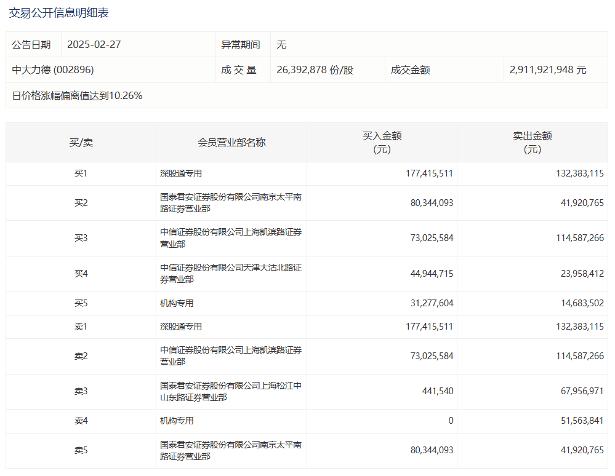Click 国泰君安 上海松江中山东路 branch name
615x476 pixels.
click(231, 392)
